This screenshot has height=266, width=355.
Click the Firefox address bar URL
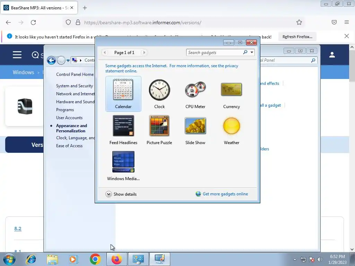tap(142, 23)
